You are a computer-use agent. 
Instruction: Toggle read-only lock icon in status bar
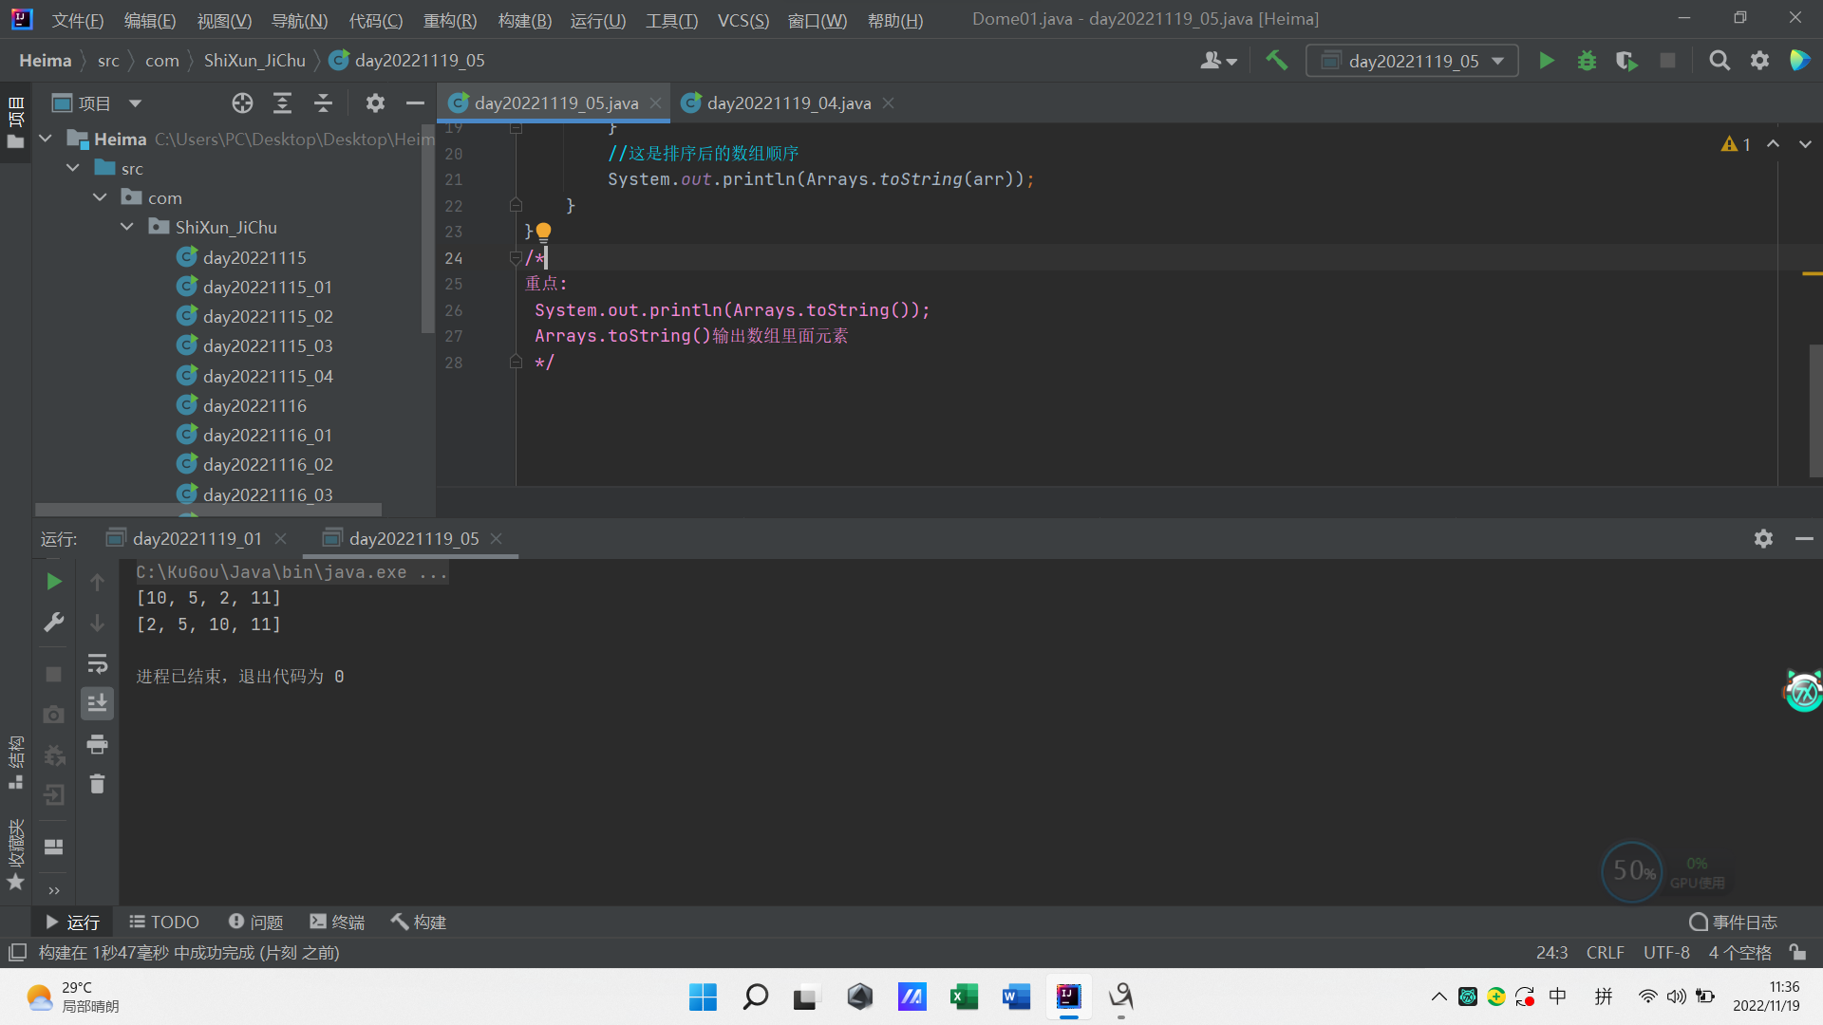pyautogui.click(x=1797, y=952)
